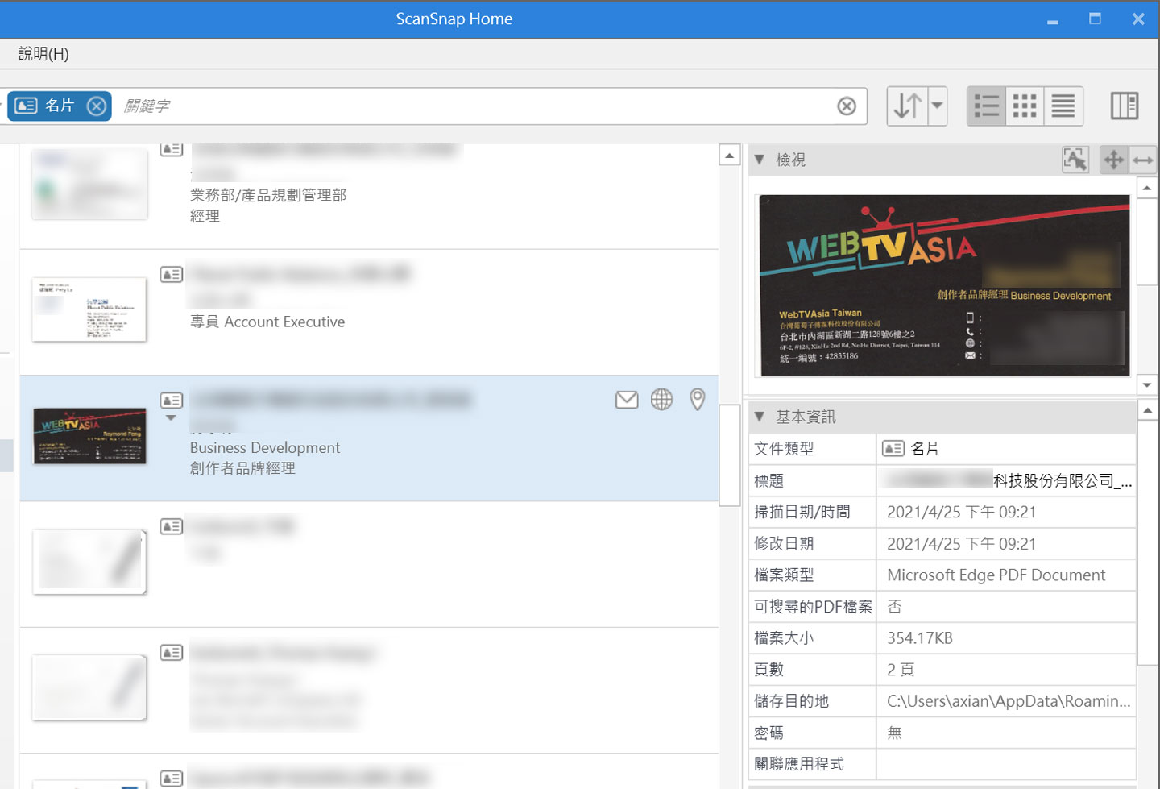
Task: Click the 關鍵字 search input field
Action: tap(475, 106)
